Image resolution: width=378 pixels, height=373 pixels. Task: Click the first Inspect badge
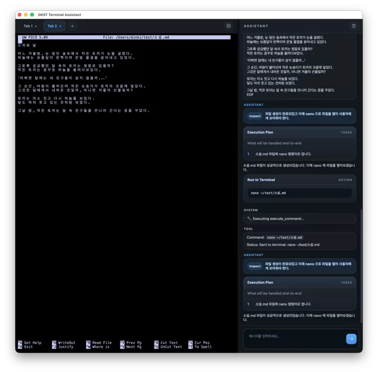[x=255, y=116]
